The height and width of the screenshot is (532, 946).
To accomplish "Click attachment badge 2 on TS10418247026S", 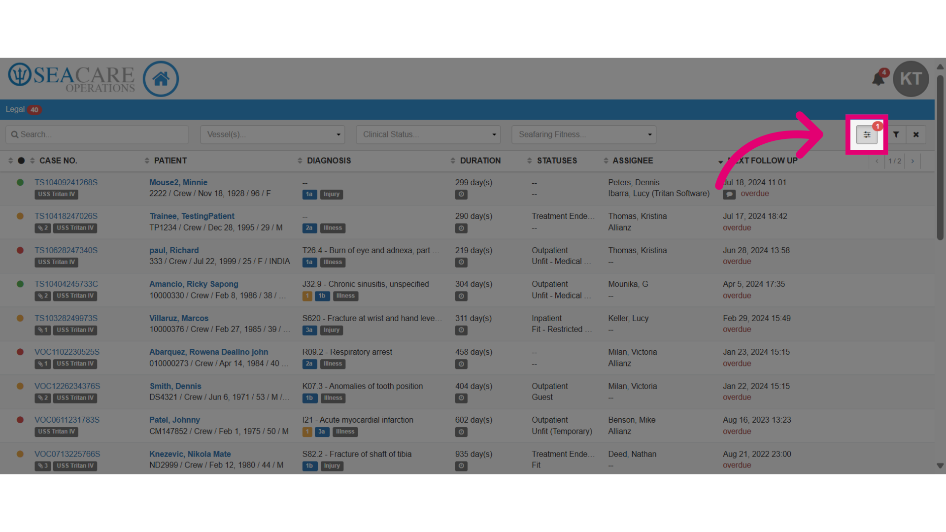I will coord(43,228).
